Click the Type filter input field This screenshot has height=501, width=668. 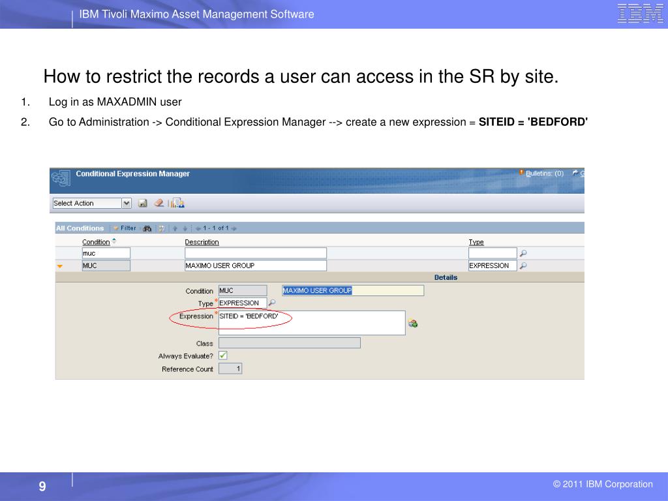[493, 253]
